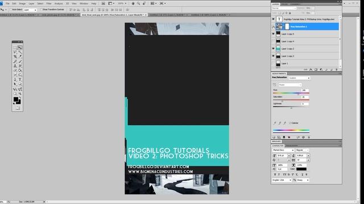Show Layer 1 copy 4
This screenshot has width=364, height=204.
(274, 41)
